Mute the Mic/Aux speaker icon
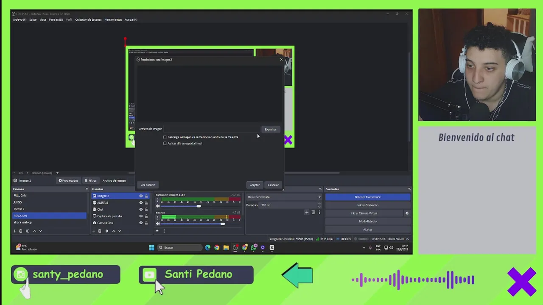The image size is (543, 305). coord(158,224)
